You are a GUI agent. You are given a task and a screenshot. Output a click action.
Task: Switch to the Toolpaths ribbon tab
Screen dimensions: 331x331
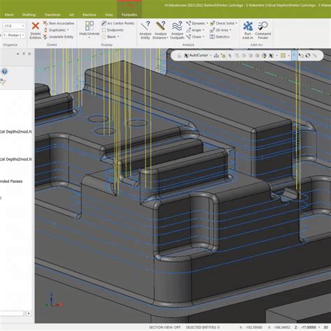[x=129, y=15]
